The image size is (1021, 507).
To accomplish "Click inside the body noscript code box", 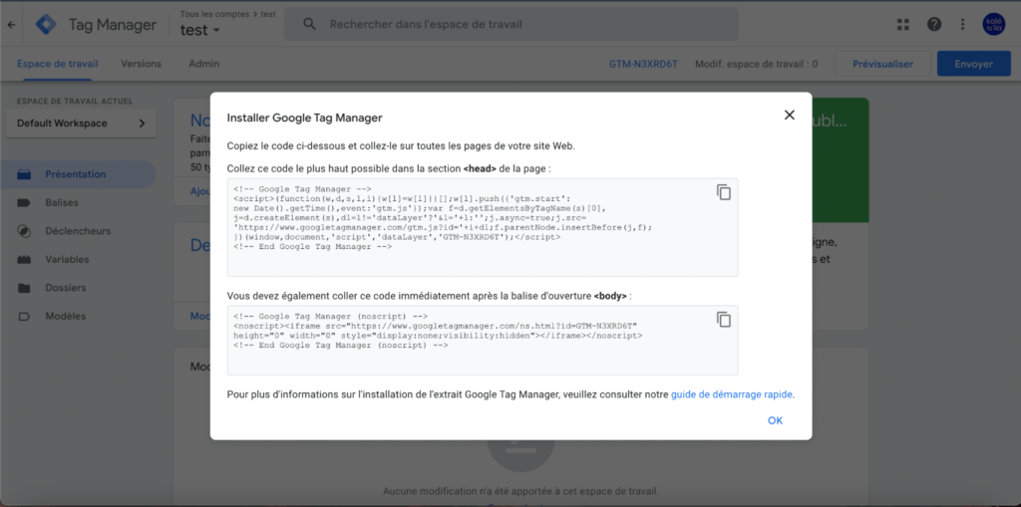I will click(483, 340).
